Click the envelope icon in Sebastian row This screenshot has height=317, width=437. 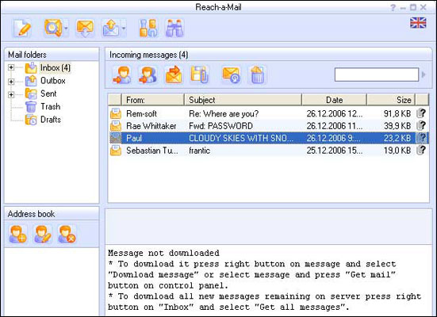pos(116,151)
